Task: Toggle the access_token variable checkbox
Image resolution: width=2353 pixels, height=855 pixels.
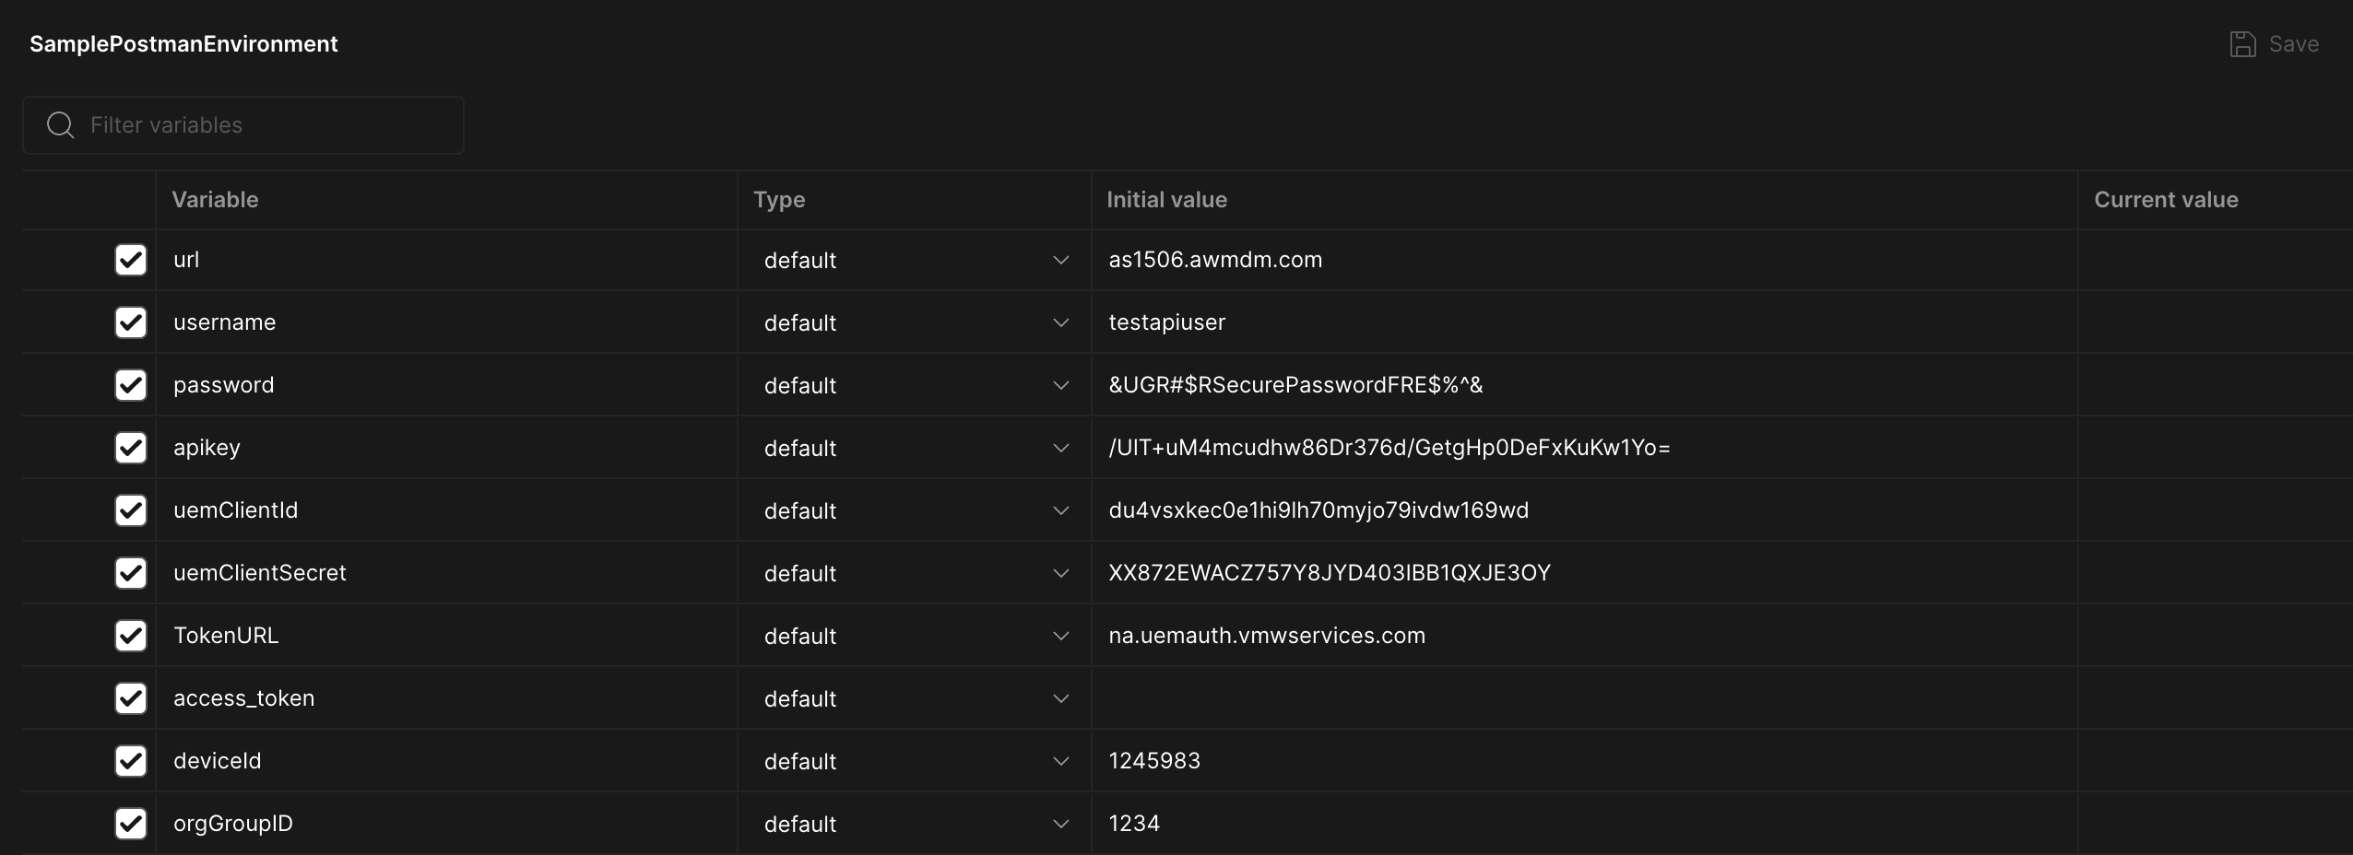Action: [131, 698]
